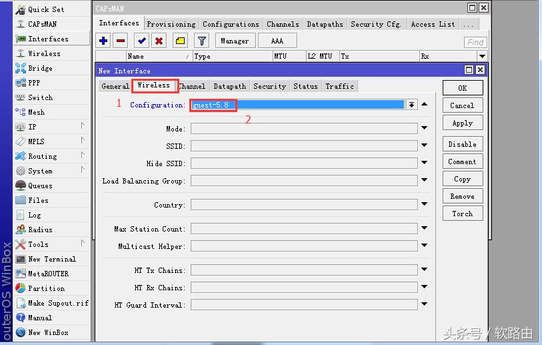Open New Terminal in the sidebar

click(52, 259)
